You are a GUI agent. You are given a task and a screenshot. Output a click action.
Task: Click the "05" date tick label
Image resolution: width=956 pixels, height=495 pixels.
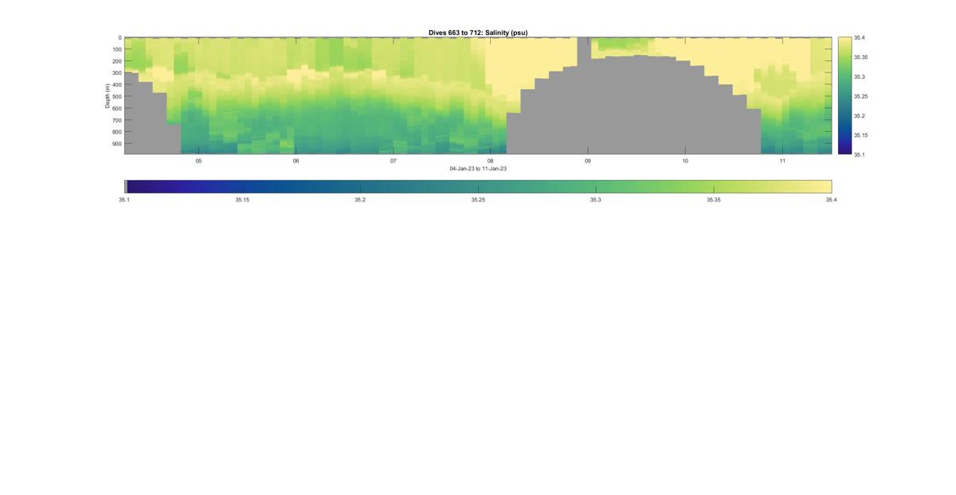[x=199, y=161]
